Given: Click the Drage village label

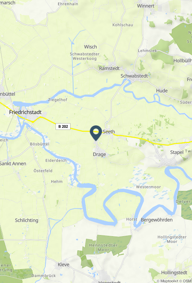Looking at the screenshot, I should coord(99,155).
